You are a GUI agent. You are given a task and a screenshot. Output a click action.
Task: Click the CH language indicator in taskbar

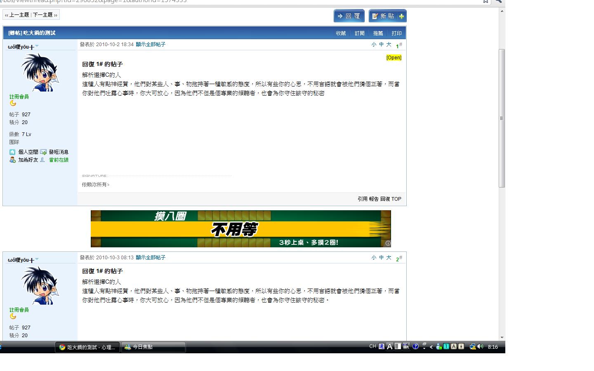(372, 347)
